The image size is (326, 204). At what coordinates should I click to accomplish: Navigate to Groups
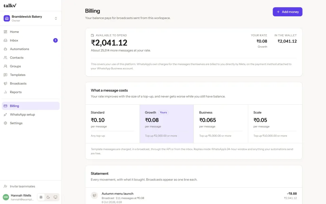[x=31, y=66]
